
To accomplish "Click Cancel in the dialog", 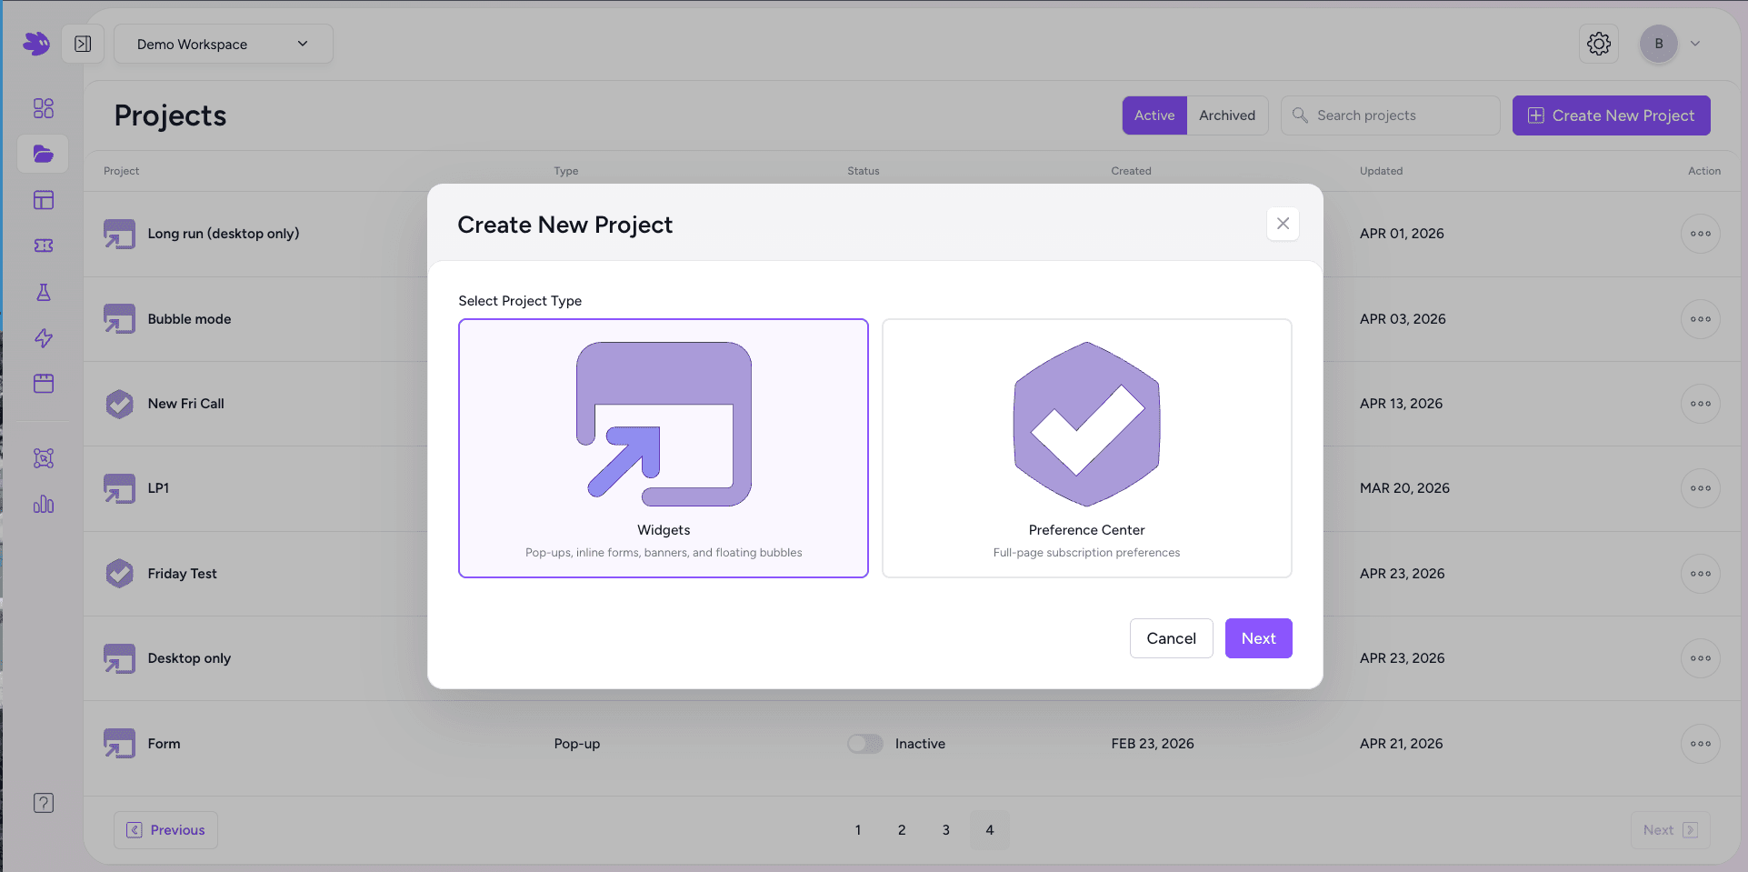I will point(1171,638).
